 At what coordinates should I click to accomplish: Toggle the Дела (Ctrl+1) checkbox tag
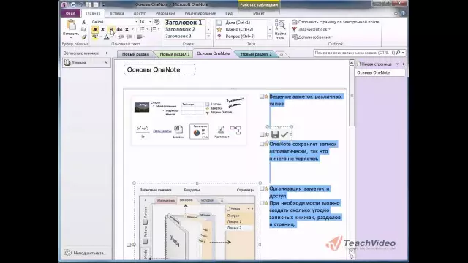point(219,23)
